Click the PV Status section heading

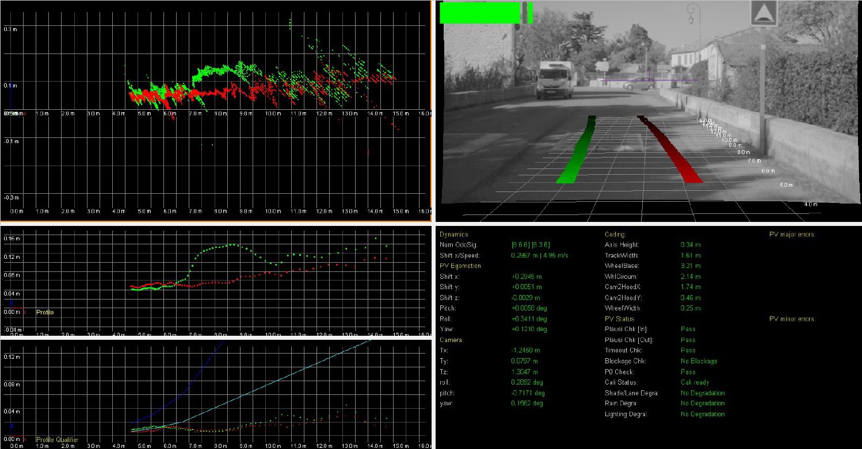pyautogui.click(x=619, y=318)
